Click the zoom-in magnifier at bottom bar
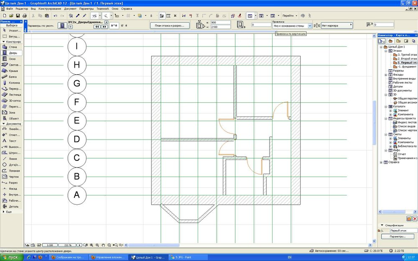This screenshot has width=418, height=261. [x=92, y=245]
